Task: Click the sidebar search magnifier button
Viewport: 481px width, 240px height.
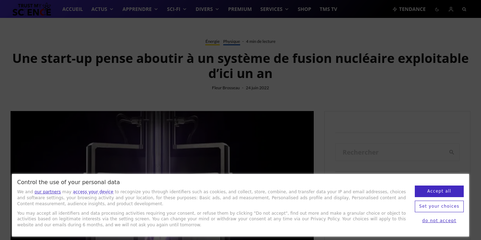Action: tap(451, 152)
